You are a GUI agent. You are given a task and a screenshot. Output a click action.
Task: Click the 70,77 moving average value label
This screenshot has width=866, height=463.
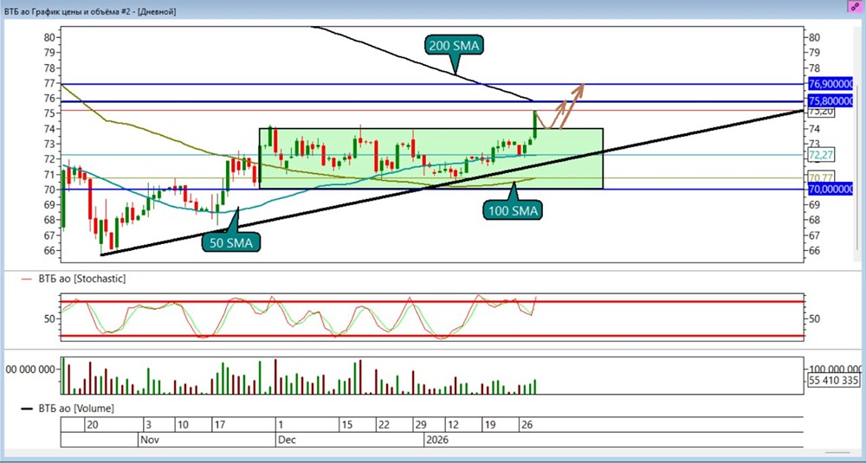[x=819, y=178]
